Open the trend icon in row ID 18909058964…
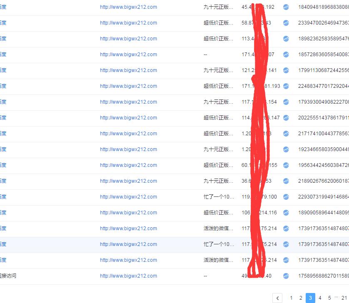 click(286, 212)
